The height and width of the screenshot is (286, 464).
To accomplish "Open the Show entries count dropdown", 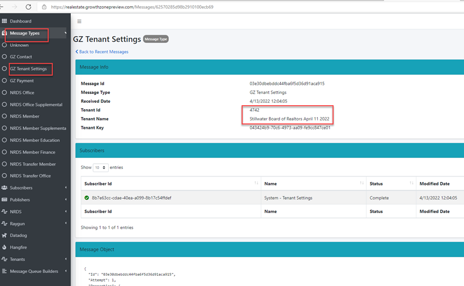I will (x=101, y=168).
